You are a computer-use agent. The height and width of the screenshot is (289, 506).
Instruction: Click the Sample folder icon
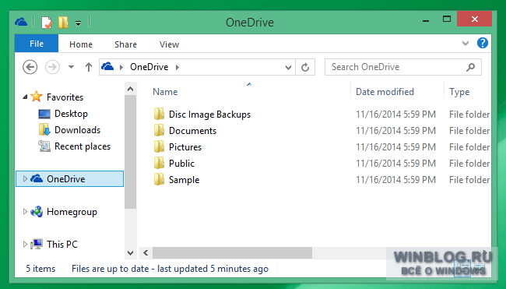tap(159, 179)
